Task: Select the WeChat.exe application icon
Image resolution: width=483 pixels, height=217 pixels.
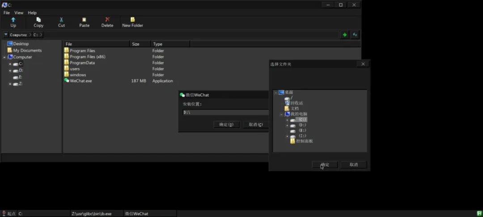Action: [x=67, y=80]
